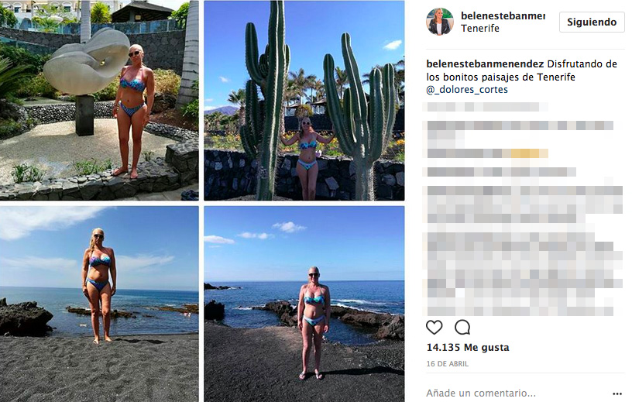
Task: Like the post with the heart icon
Action: (x=434, y=327)
